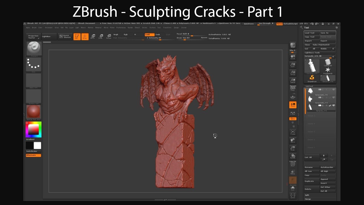Open the Brush menu
Viewport: 364px width, 205px height.
[34, 28]
